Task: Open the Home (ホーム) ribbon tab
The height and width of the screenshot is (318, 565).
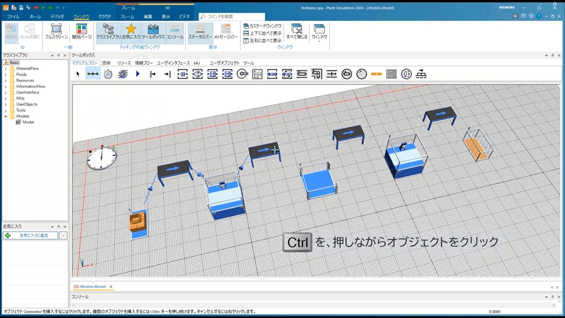Action: pos(35,17)
